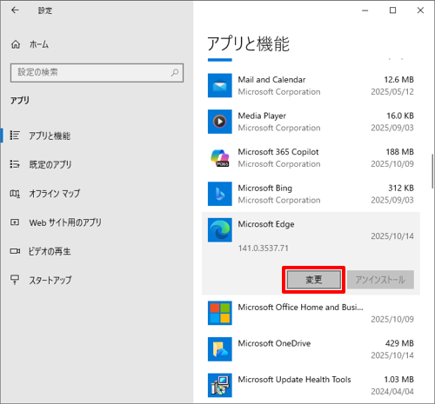This screenshot has height=404, width=435.
Task: Click the スタートアップ monitor icon
Action: 15,280
